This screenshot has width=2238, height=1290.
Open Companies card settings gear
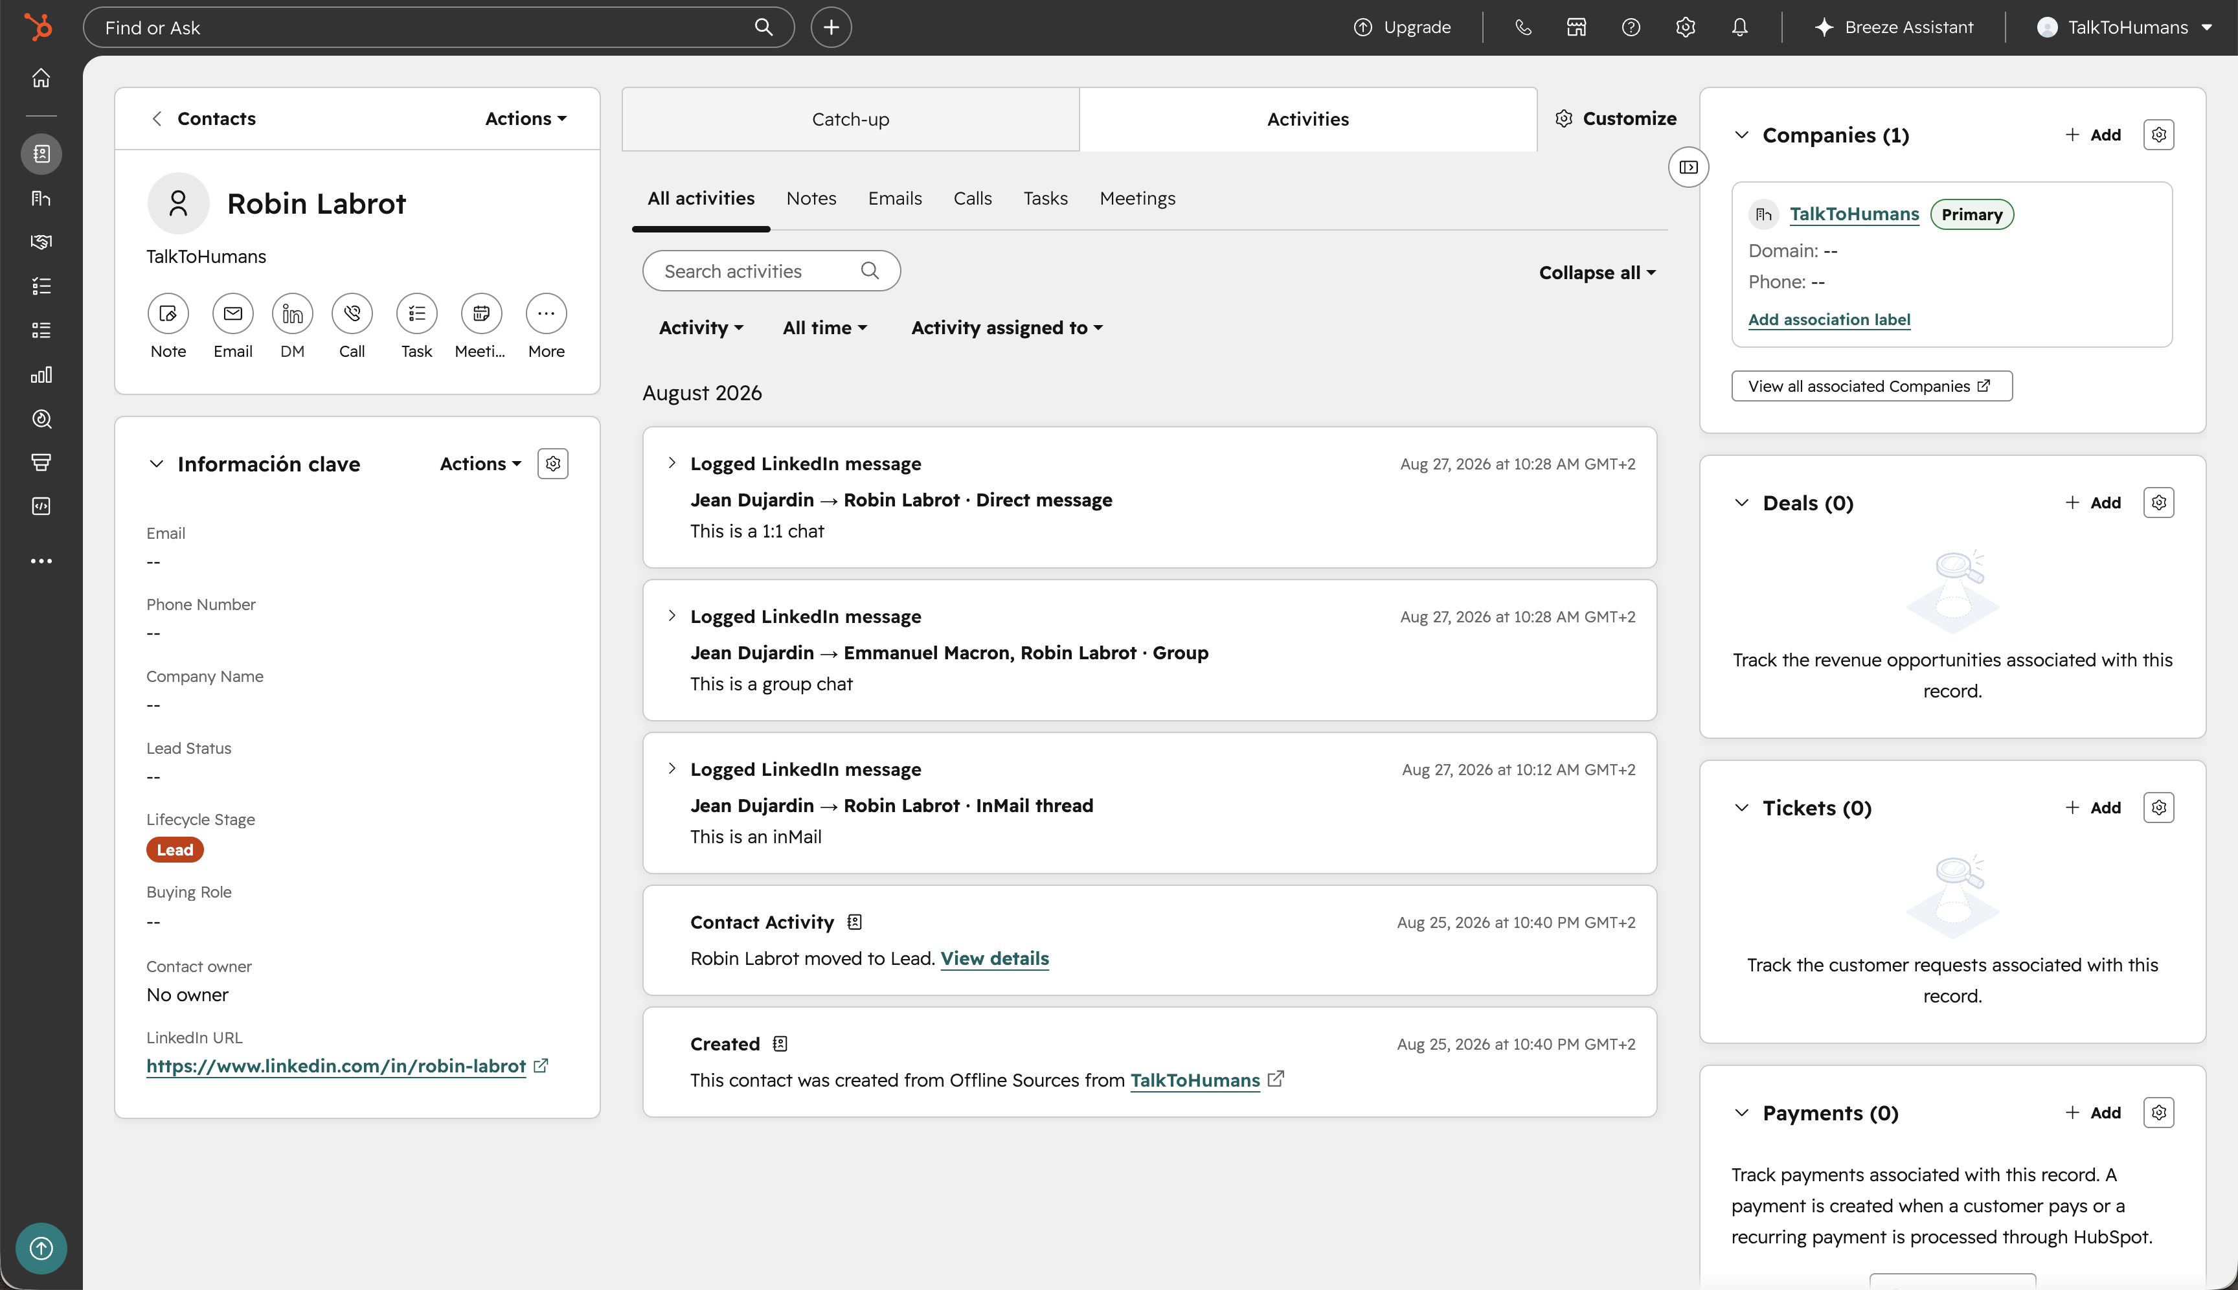[2158, 135]
